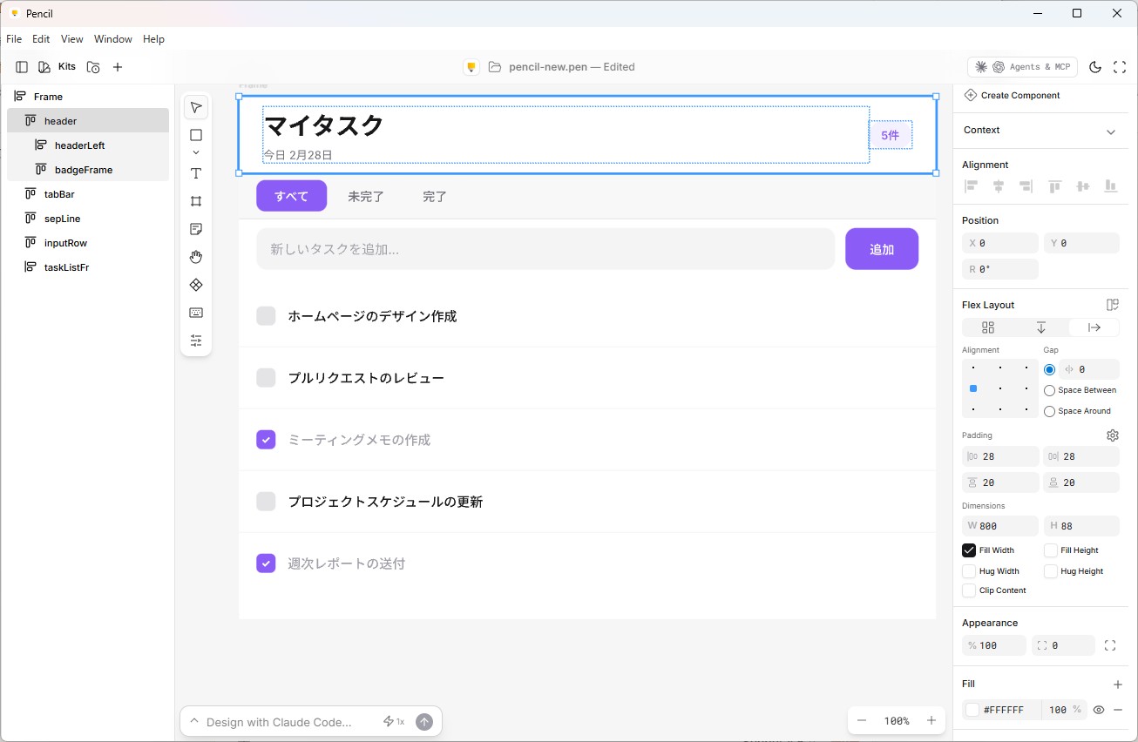Click the Create Component button
Viewport: 1138px width, 742px height.
[x=1012, y=95]
